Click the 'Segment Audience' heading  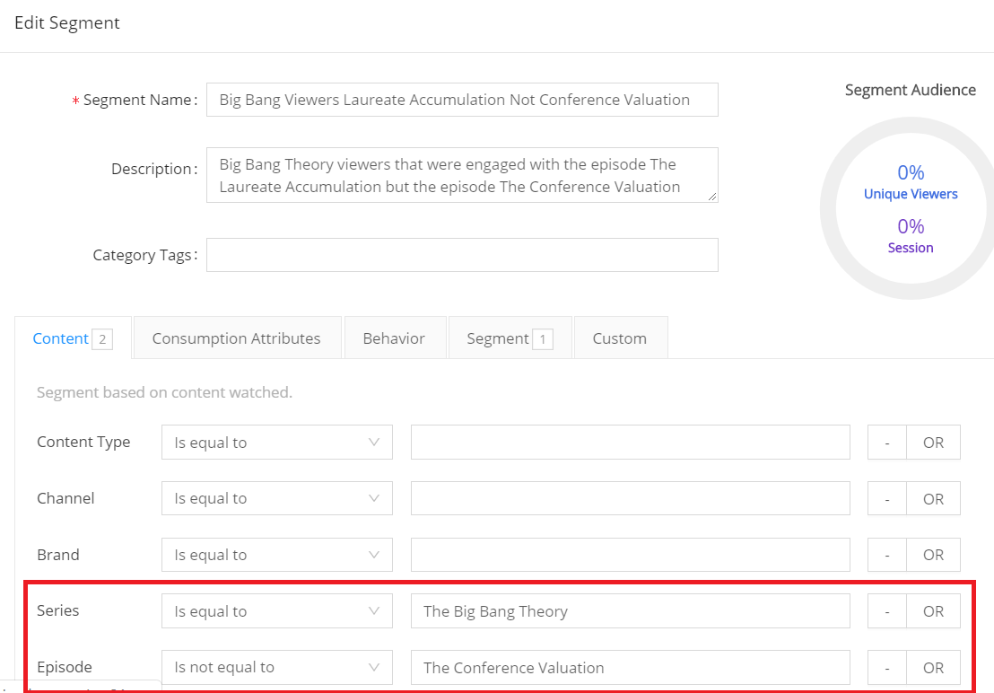[x=911, y=90]
